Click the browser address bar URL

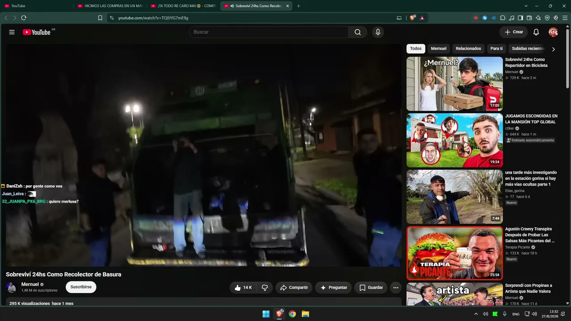153,18
